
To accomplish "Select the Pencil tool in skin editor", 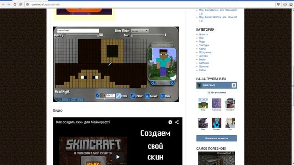I will tap(122, 96).
